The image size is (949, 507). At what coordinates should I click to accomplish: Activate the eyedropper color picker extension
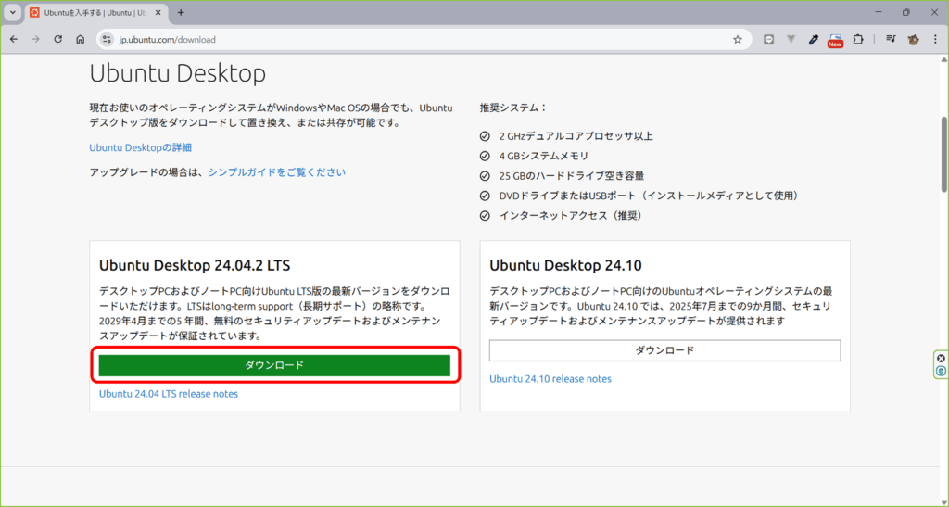pos(814,39)
